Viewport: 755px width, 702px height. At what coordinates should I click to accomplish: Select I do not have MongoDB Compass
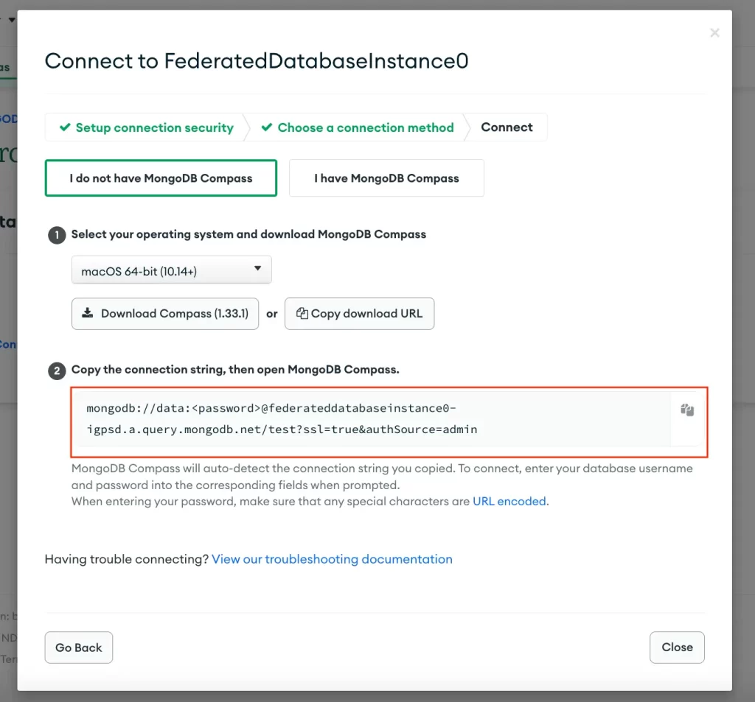pos(161,178)
